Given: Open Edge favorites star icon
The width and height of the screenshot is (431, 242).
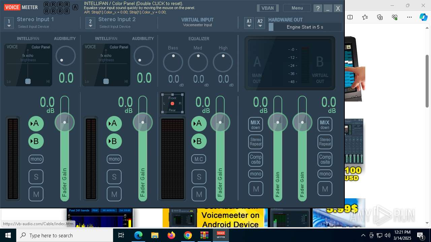Looking at the screenshot, I should (x=365, y=17).
